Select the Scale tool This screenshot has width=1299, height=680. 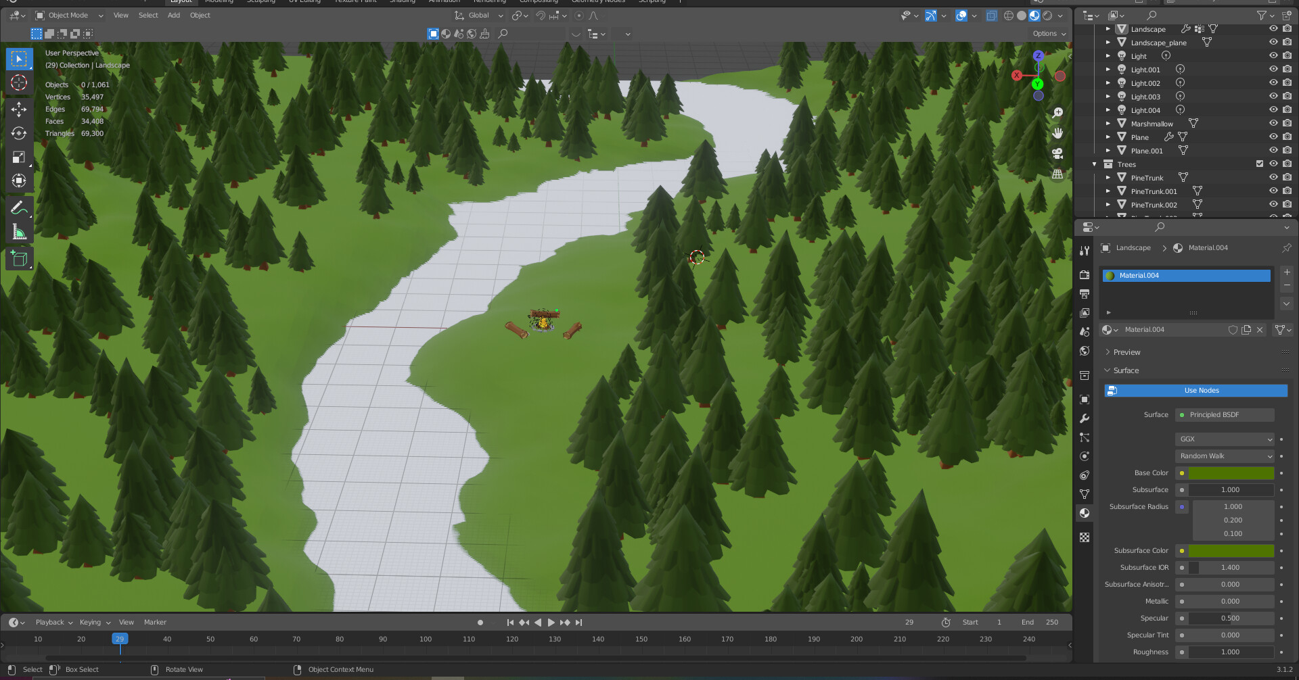(19, 157)
